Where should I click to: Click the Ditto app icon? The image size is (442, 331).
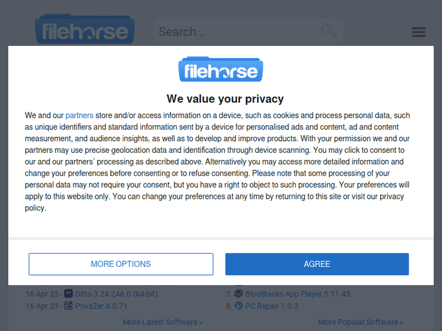(x=68, y=293)
